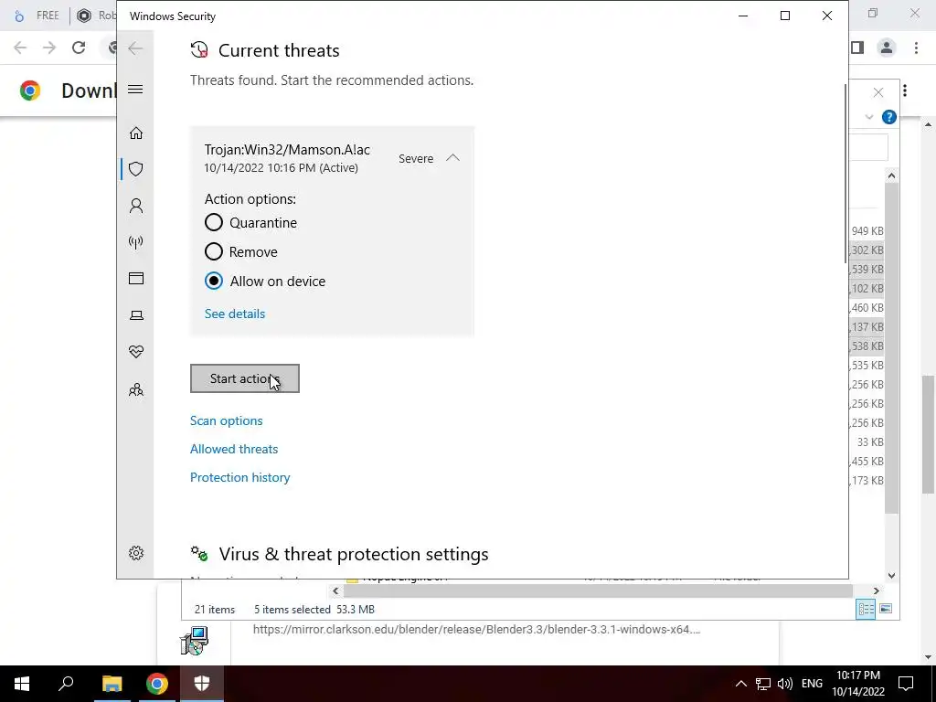Open the volume tray icon
Image resolution: width=936 pixels, height=702 pixels.
point(785,684)
